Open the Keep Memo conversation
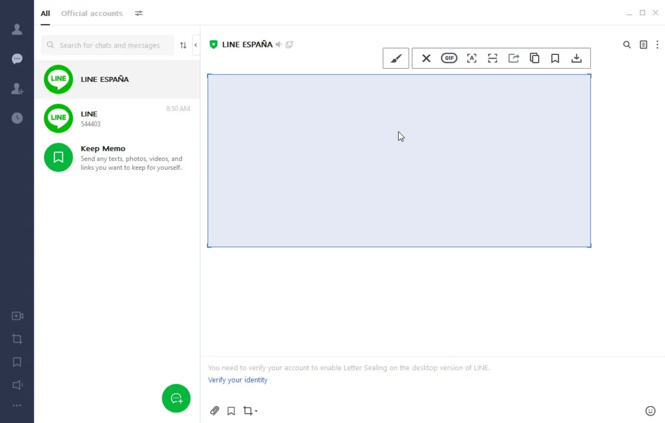Viewport: 665px width, 423px height. point(116,157)
